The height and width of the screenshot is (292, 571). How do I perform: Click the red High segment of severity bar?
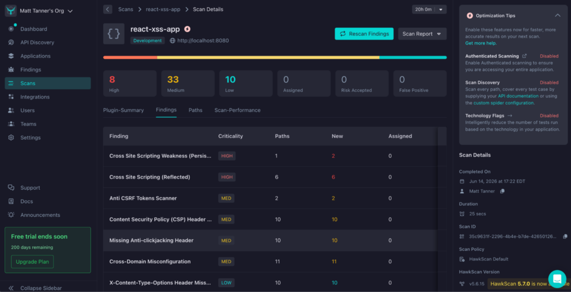click(x=130, y=57)
